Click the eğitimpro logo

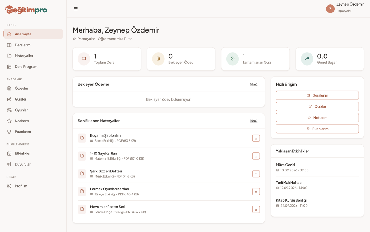pos(26,10)
